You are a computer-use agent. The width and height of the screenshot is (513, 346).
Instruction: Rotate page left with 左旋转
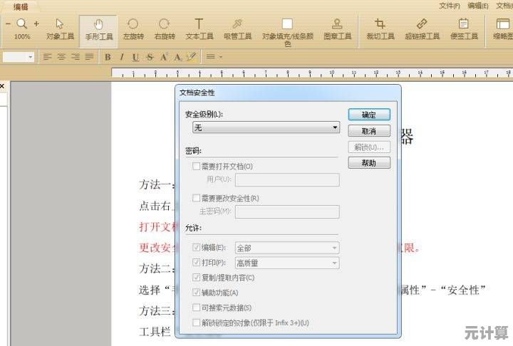pyautogui.click(x=133, y=28)
